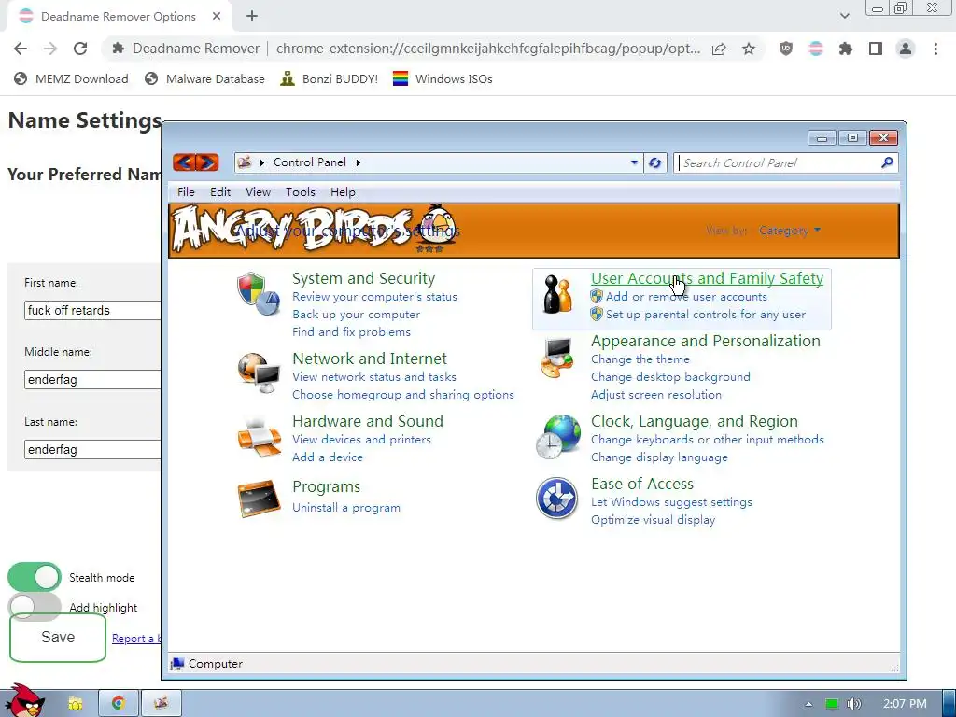
Task: Open the address bar history dropdown arrow
Action: click(x=634, y=162)
